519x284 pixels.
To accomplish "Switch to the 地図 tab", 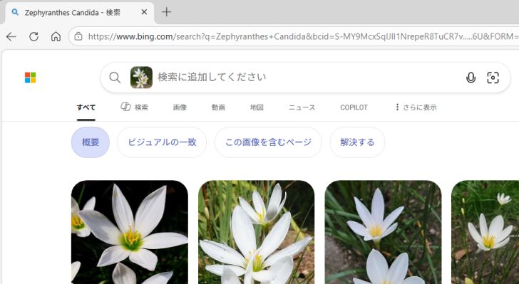I will (x=257, y=107).
